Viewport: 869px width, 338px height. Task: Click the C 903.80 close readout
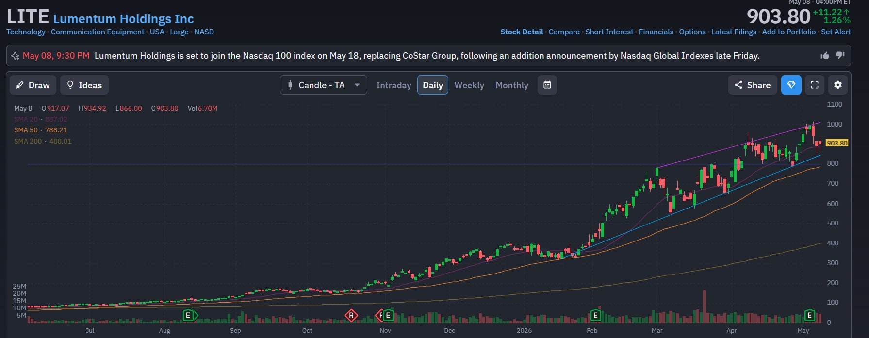coord(165,108)
